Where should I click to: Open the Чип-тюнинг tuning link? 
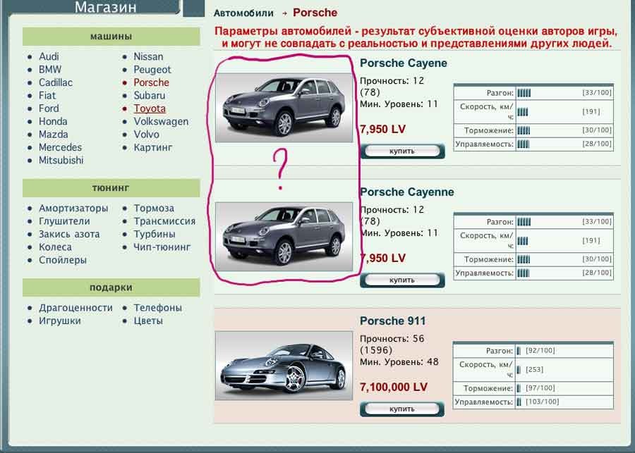click(162, 247)
